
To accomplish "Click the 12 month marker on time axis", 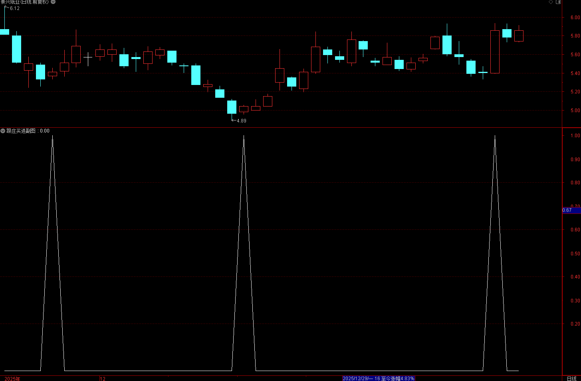I will click(x=103, y=379).
